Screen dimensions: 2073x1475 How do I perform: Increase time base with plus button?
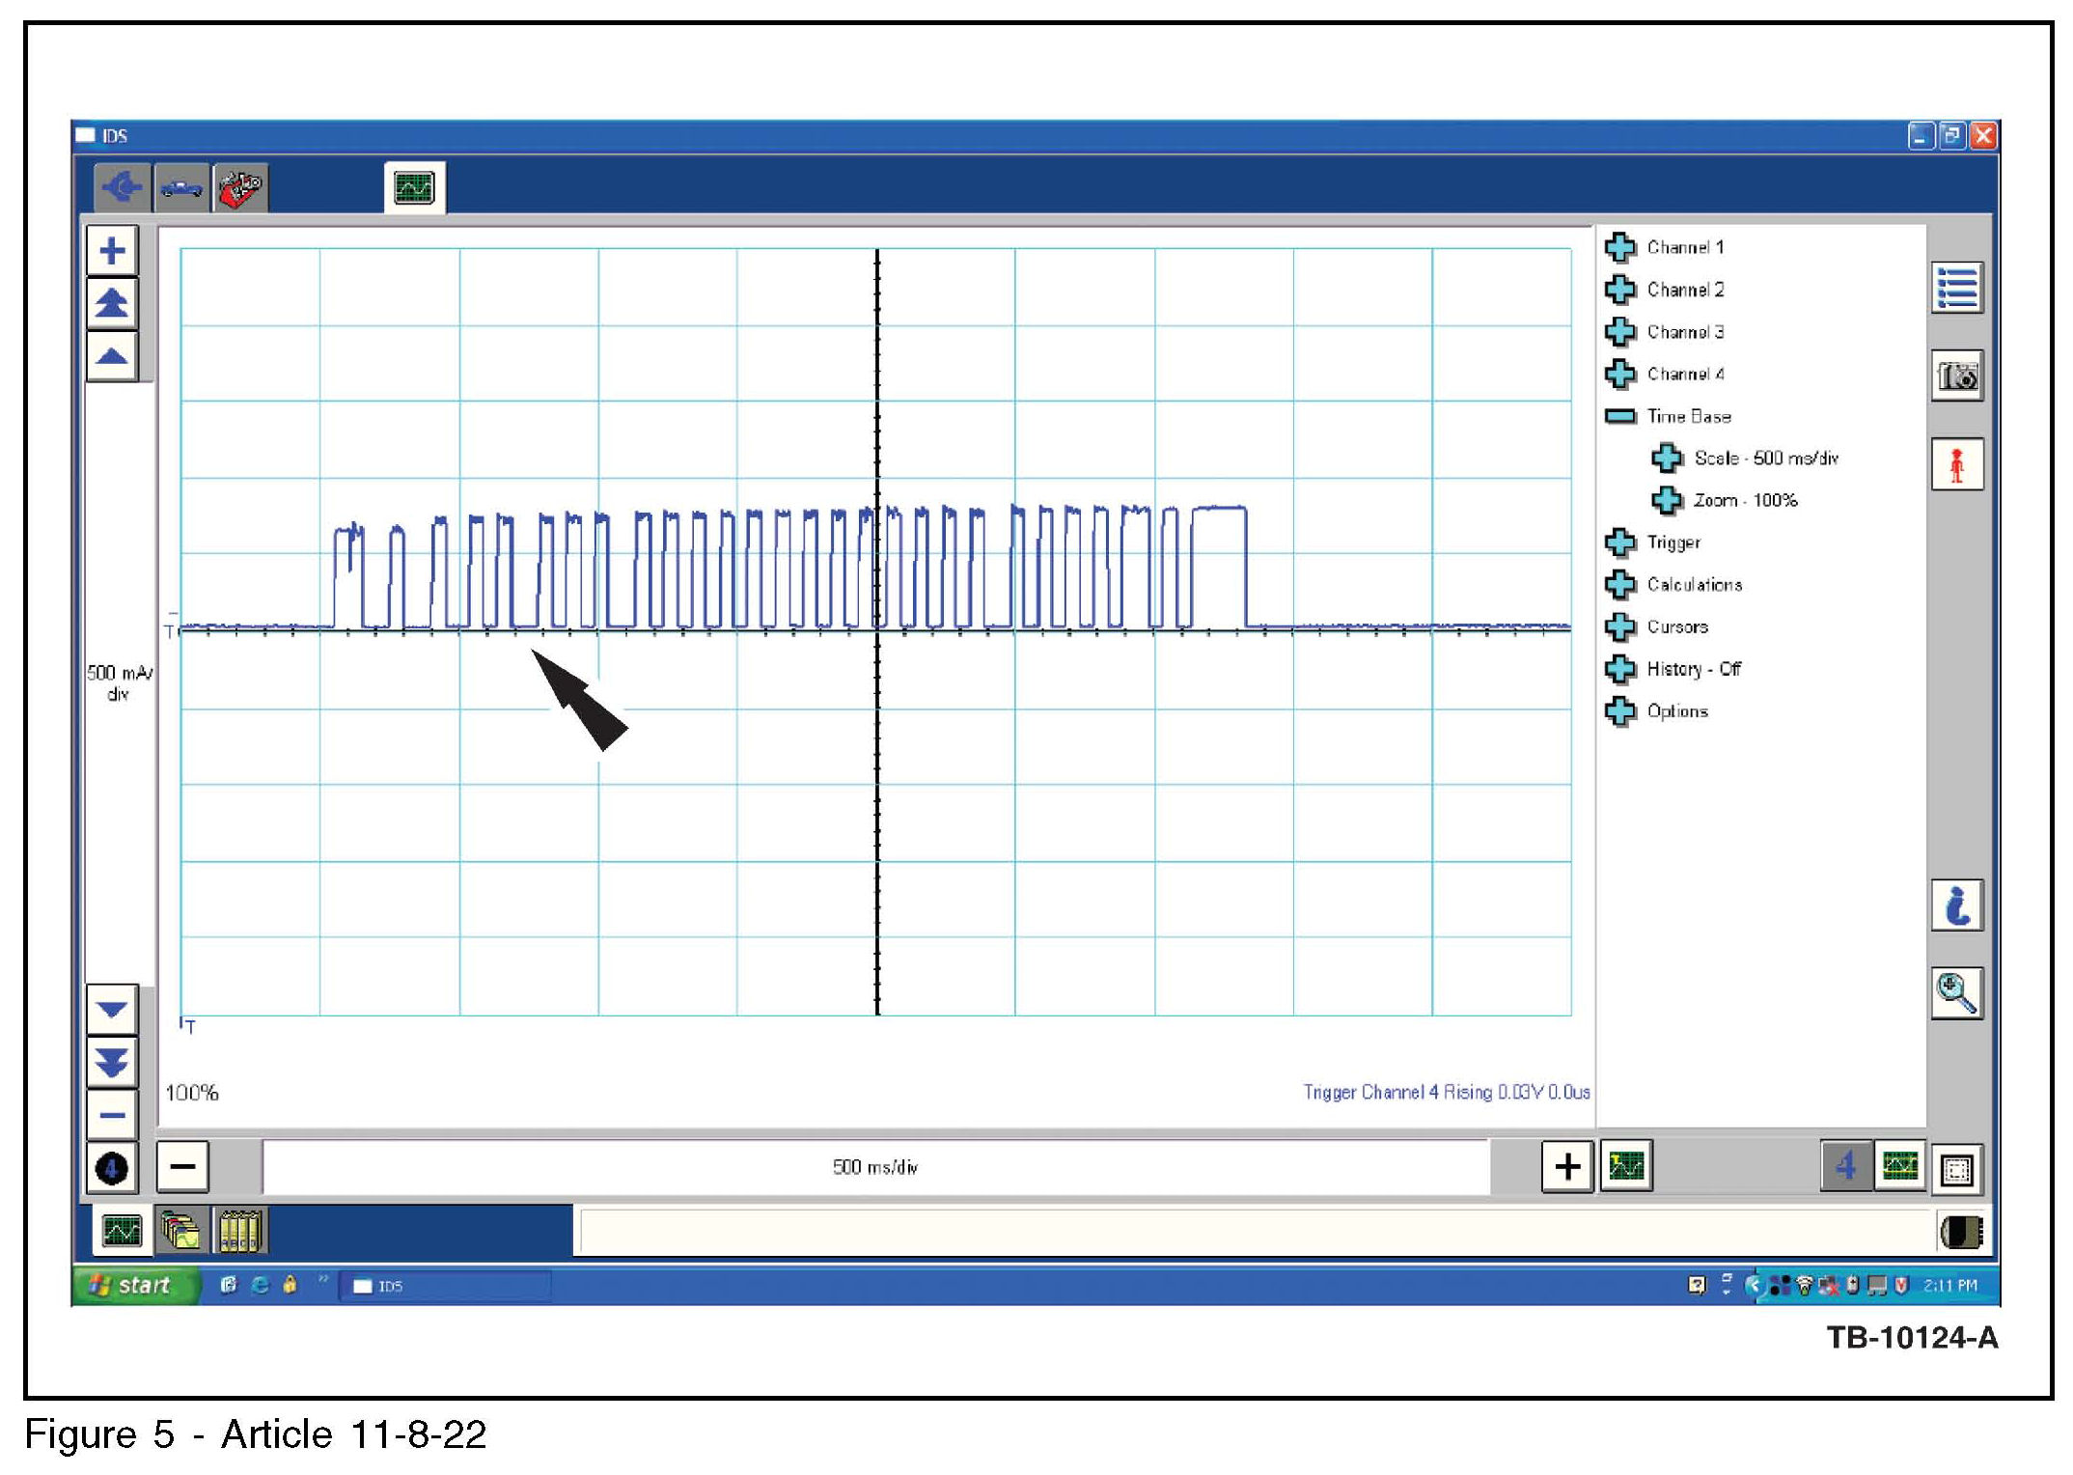click(1566, 1167)
